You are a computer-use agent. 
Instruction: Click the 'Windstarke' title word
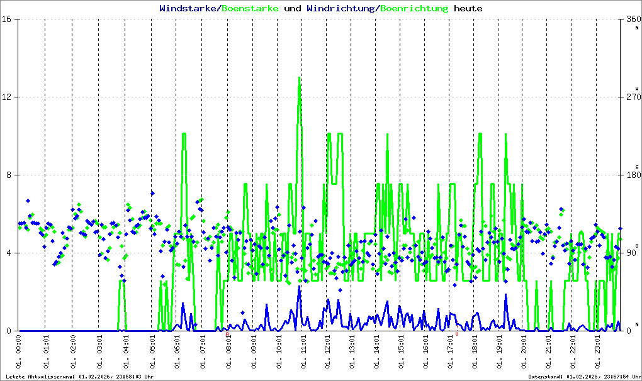click(188, 8)
